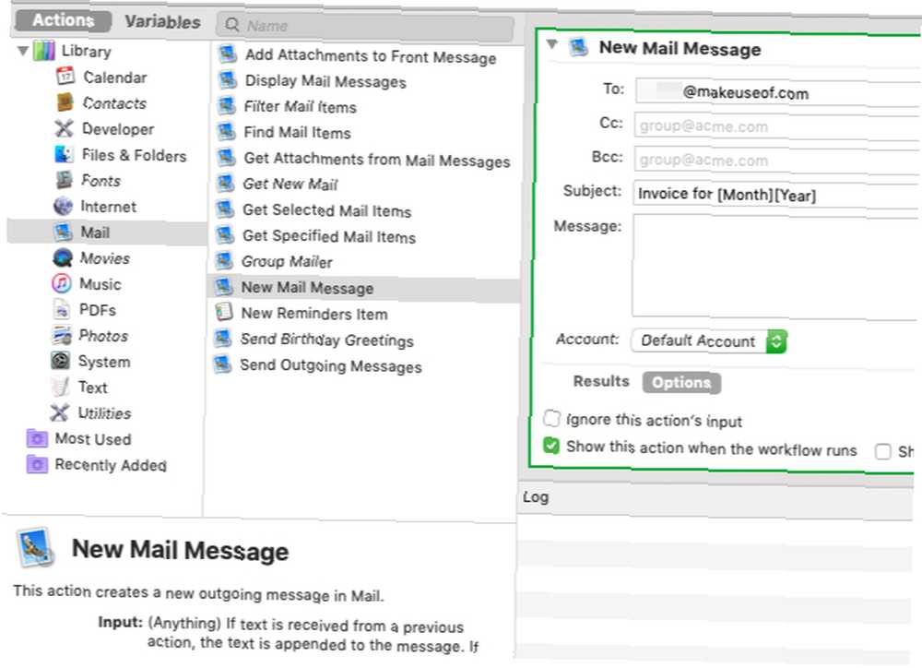Select Display Mail Messages action

(x=325, y=80)
